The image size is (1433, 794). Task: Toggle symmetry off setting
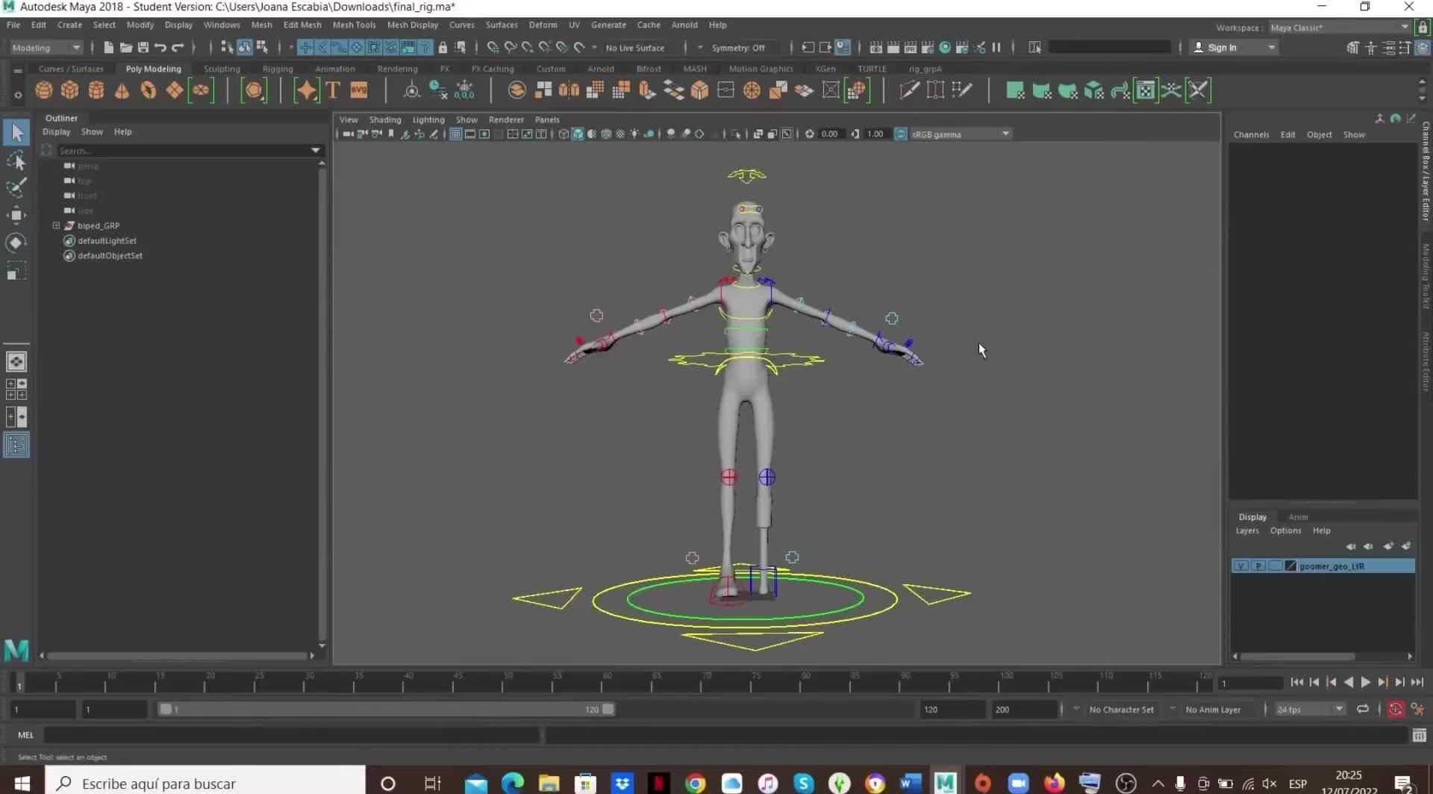point(738,47)
